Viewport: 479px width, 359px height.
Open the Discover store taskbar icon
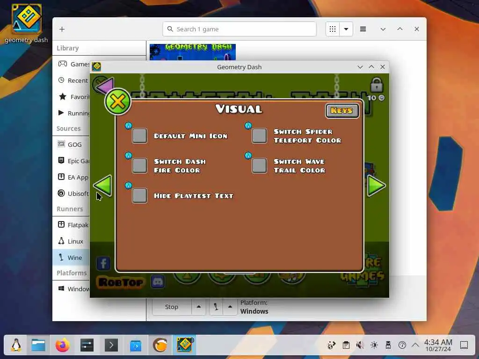136,345
